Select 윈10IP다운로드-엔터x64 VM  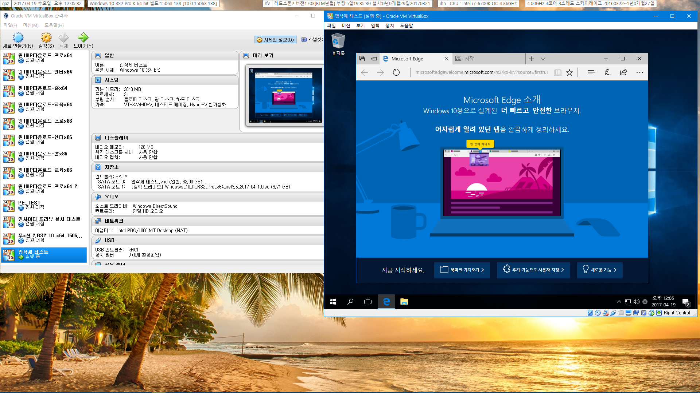coord(44,74)
